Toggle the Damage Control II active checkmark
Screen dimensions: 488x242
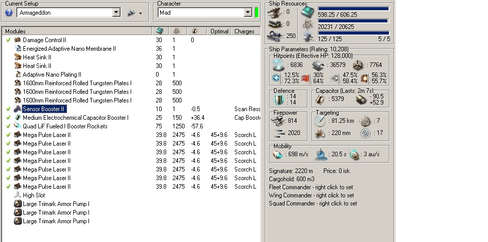click(8, 40)
